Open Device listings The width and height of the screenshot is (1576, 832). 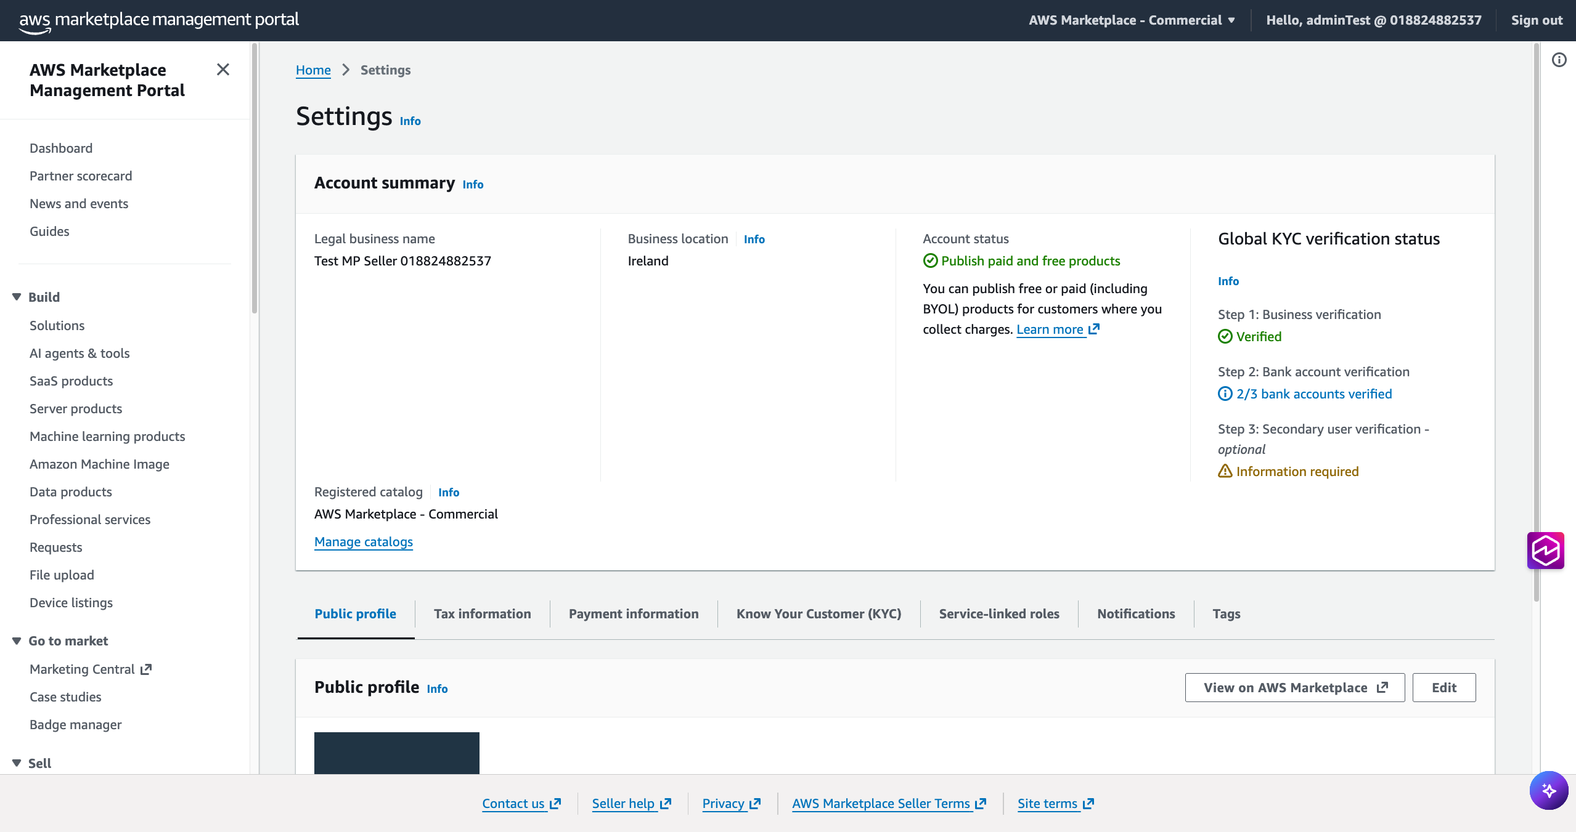(71, 602)
